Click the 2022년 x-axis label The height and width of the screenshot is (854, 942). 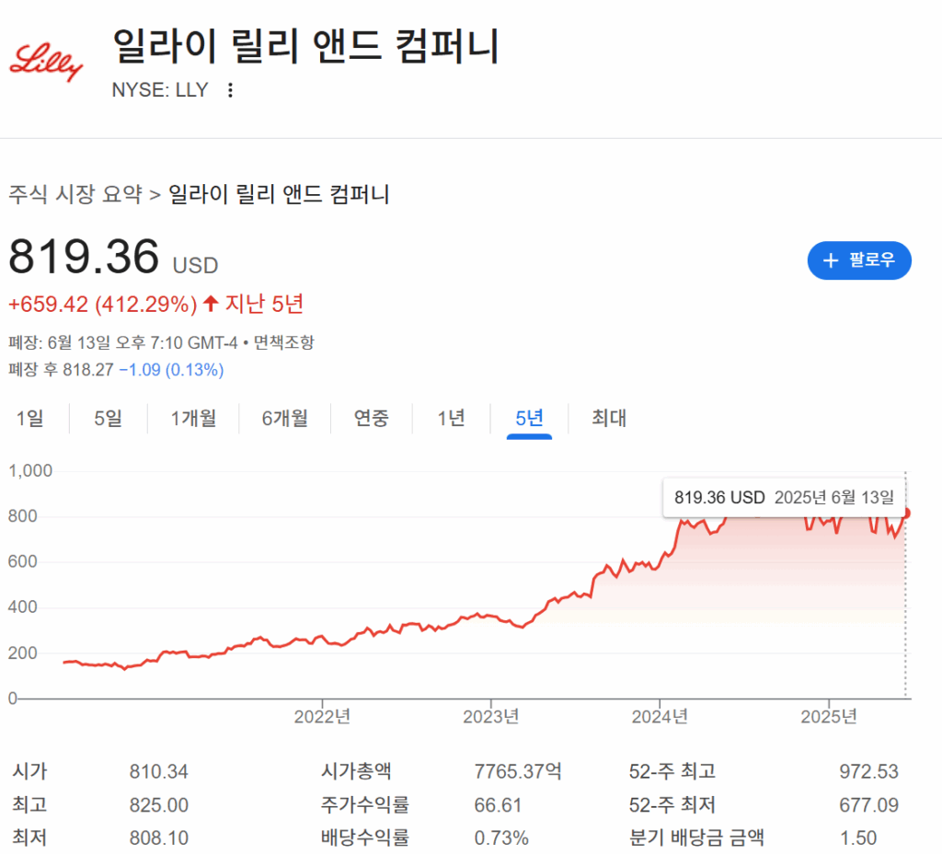(x=322, y=716)
